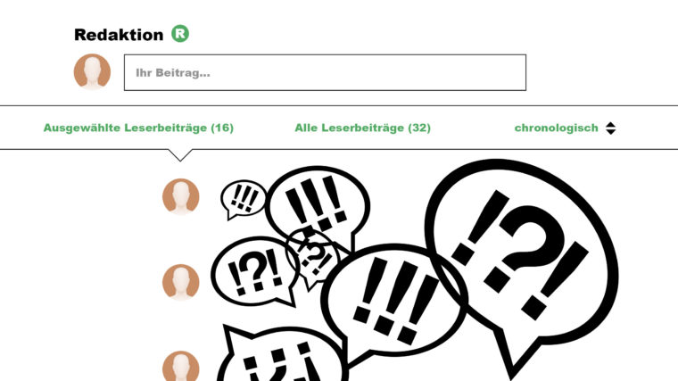Type area: click the Ihr Beitrag input field

click(325, 72)
